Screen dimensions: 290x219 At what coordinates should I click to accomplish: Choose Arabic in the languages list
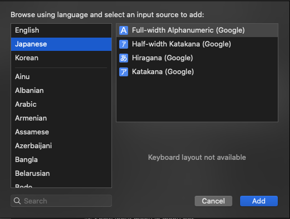pyautogui.click(x=61, y=104)
